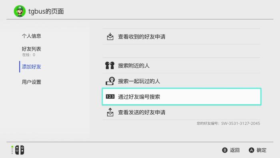Click the 123 friend code icon
The height and width of the screenshot is (158, 280).
click(x=110, y=97)
